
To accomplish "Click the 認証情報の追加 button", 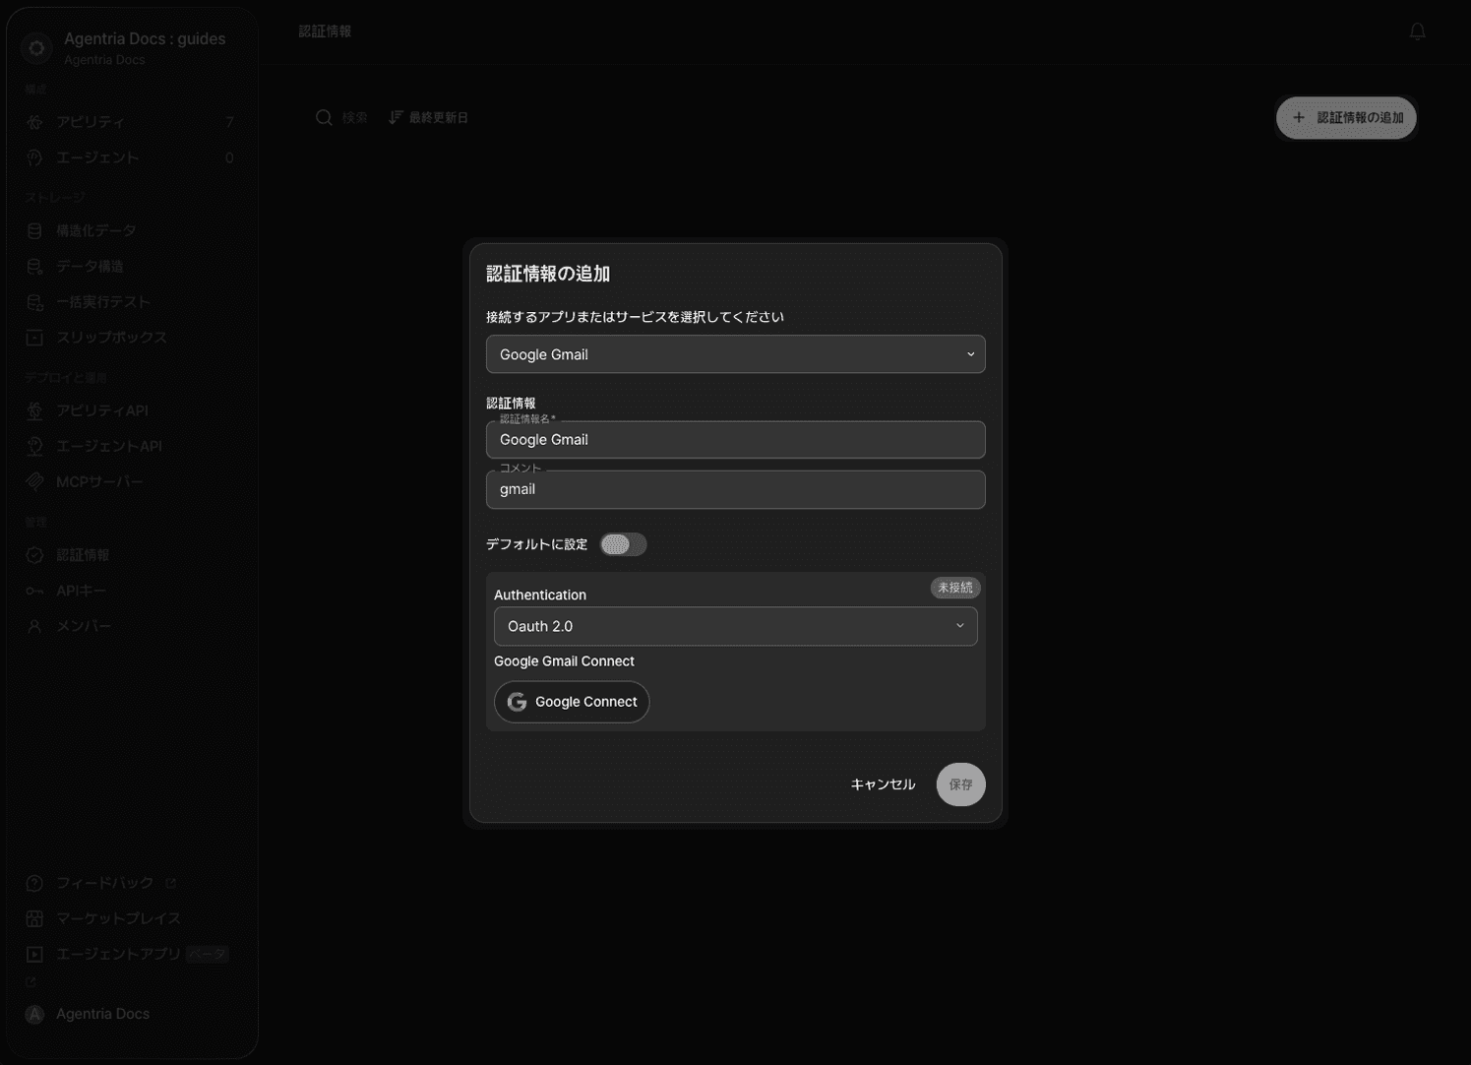I will [1346, 117].
